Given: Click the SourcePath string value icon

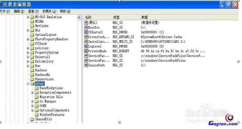Looking at the screenshot, I should click(x=86, y=65).
